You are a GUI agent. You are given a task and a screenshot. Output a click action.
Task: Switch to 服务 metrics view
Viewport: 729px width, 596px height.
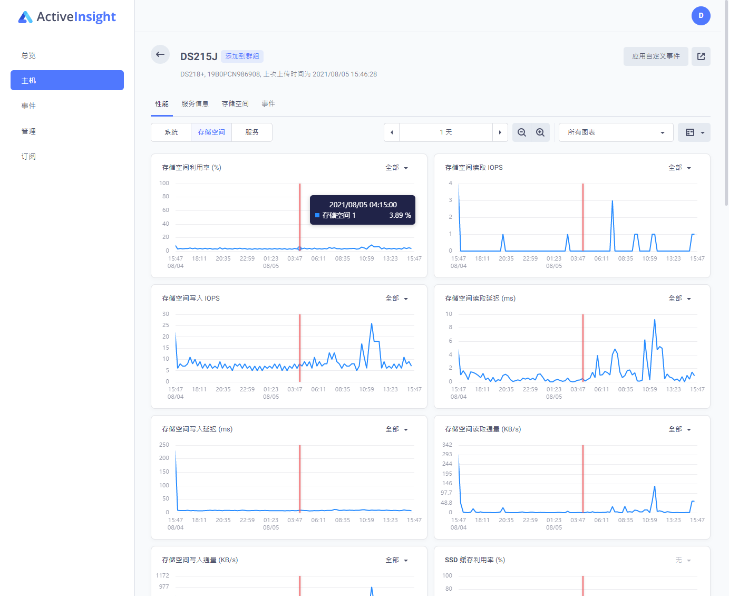pyautogui.click(x=252, y=132)
